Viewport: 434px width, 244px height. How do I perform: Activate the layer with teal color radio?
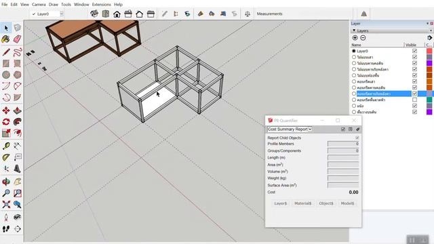pos(354,100)
